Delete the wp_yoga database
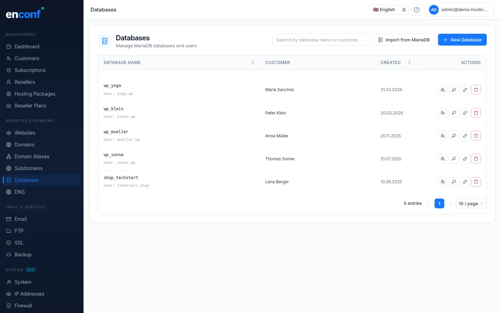501x313 pixels. (476, 90)
